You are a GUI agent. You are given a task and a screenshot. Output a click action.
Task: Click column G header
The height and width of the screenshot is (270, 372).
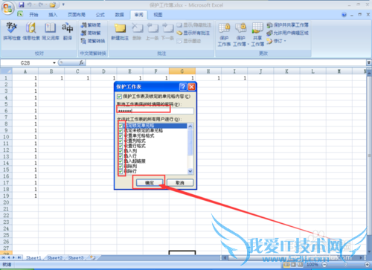[x=182, y=71]
